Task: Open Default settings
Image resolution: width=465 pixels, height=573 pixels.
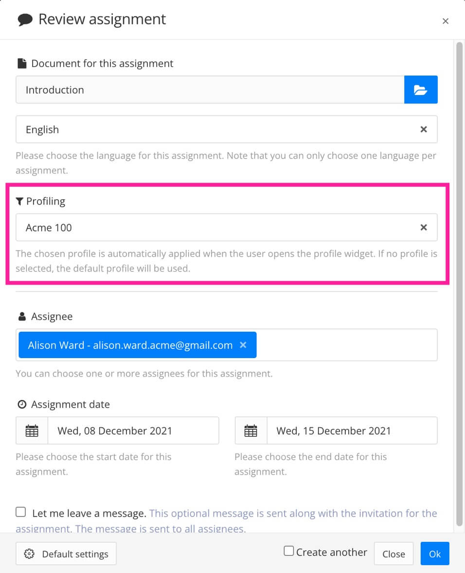Action: pos(66,554)
